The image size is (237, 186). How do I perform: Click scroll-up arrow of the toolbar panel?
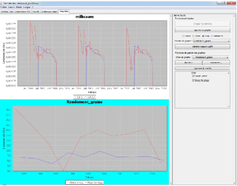pyautogui.click(x=234, y=16)
